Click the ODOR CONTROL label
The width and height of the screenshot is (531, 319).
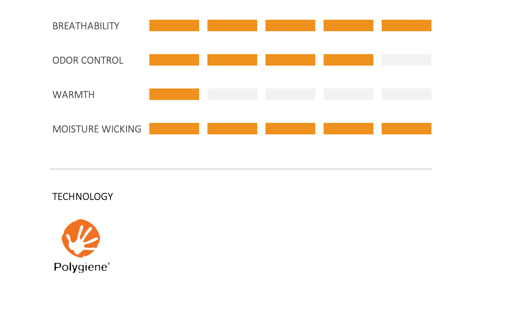coord(88,60)
